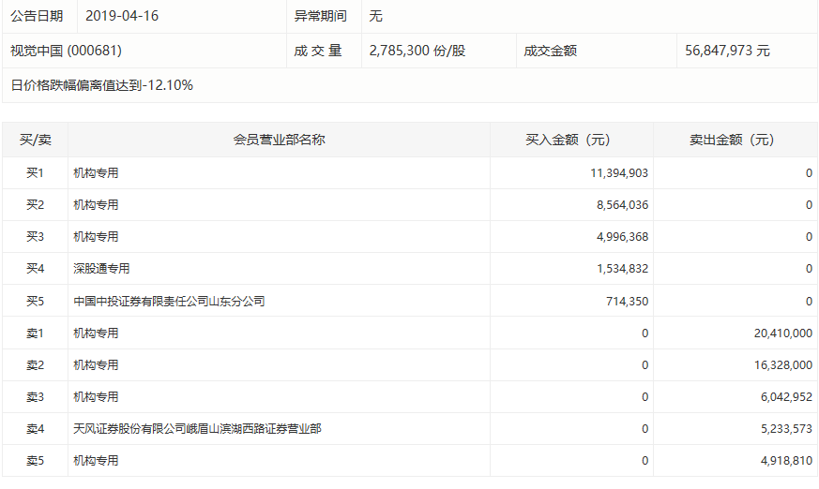Click the 成交量 value 2,785,300 份/股
Viewport: 819px width, 489px height.
pyautogui.click(x=417, y=51)
